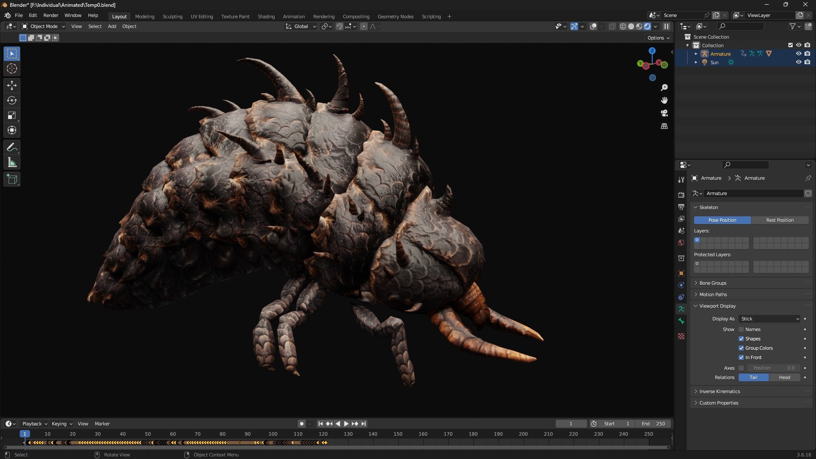Jump to the animation end frame button
Image resolution: width=816 pixels, height=459 pixels.
(x=363, y=424)
